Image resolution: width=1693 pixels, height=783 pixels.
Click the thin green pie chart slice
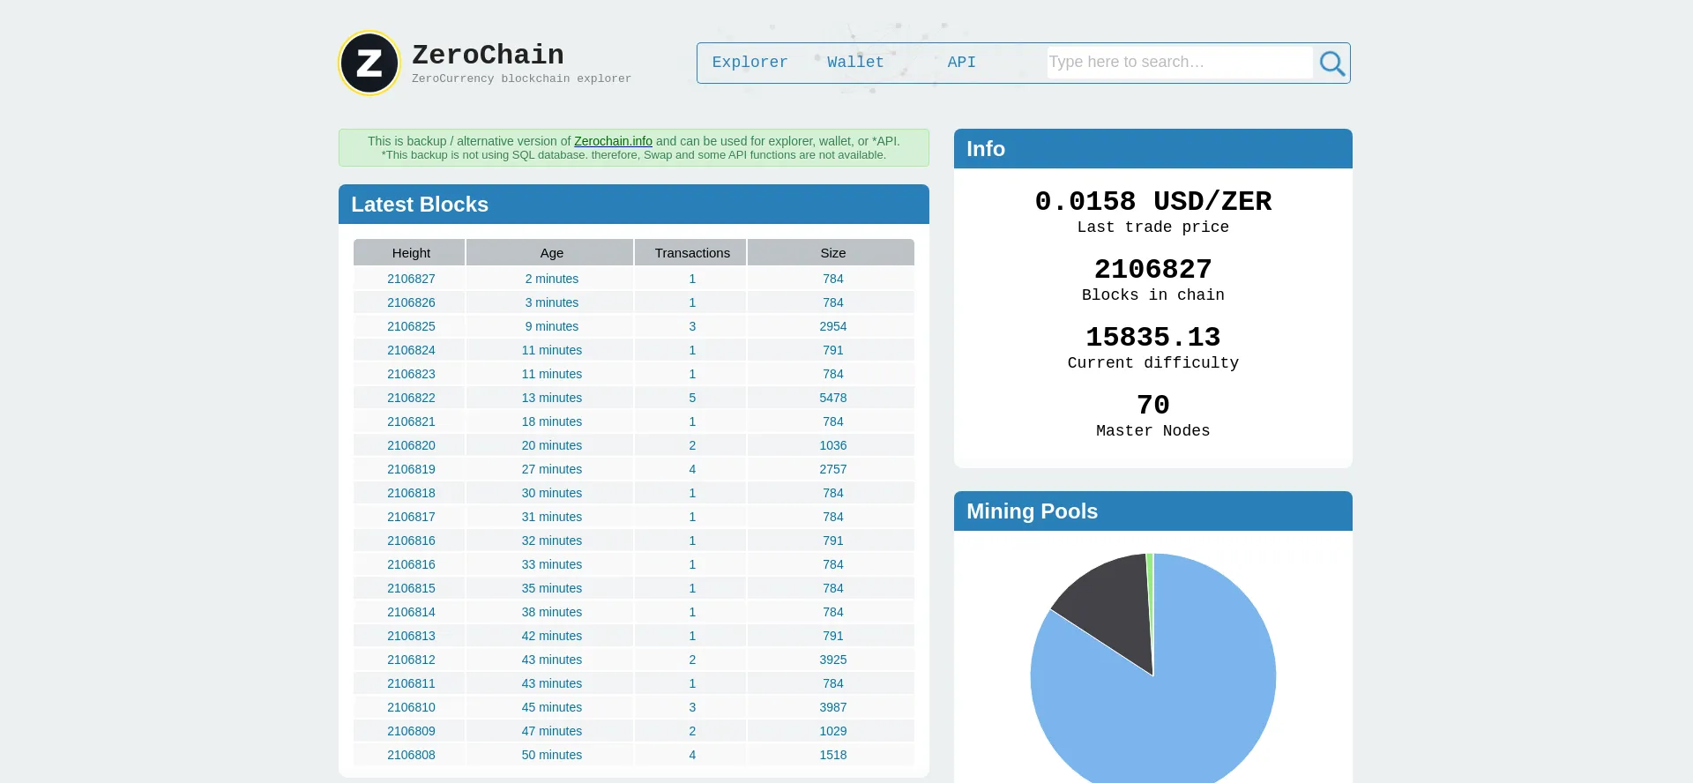pos(1150,600)
